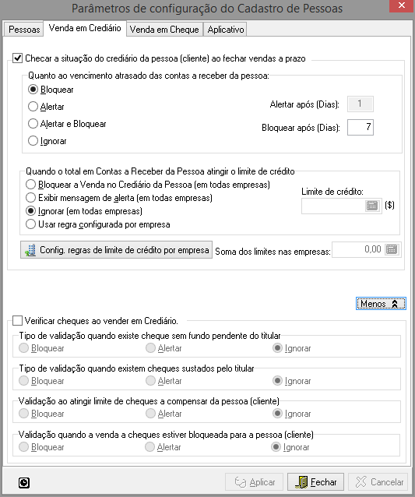Uncheck Checar a situação do crediário checkbox
The width and height of the screenshot is (415, 497).
pos(17,58)
